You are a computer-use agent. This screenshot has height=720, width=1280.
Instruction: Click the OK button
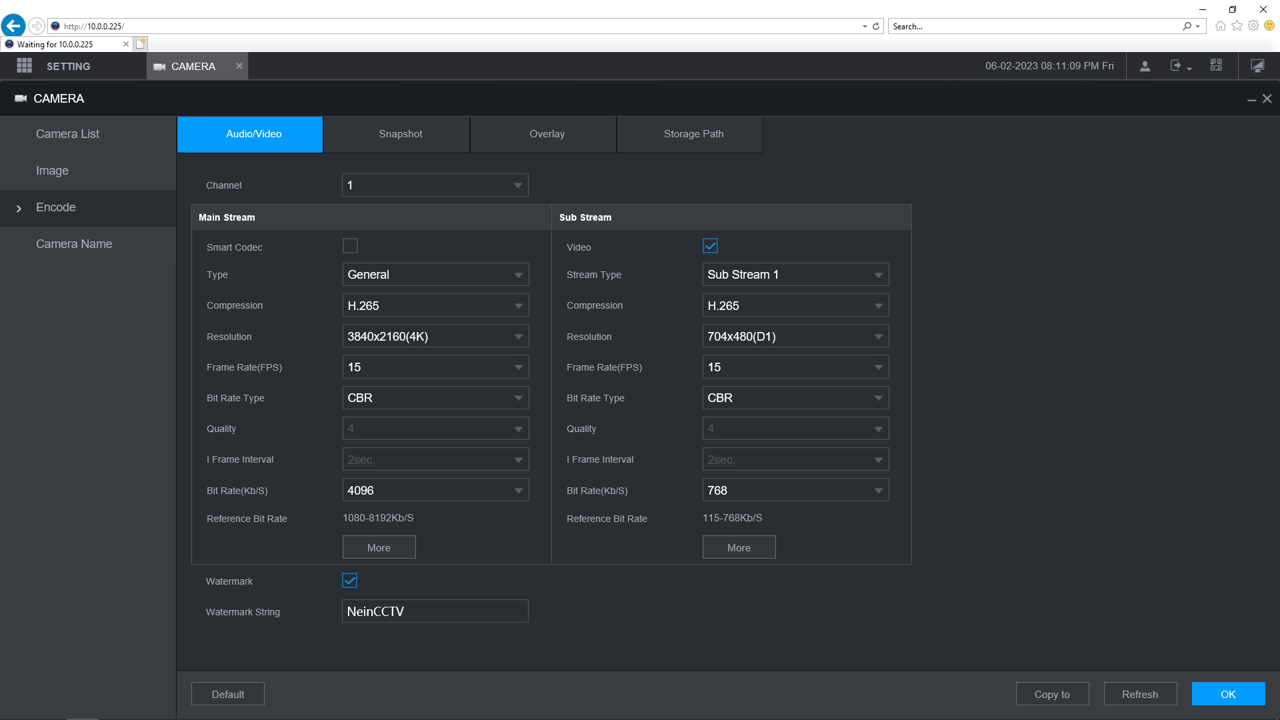(1228, 694)
